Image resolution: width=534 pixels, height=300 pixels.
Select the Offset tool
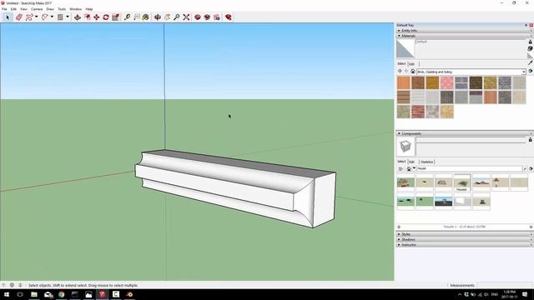pyautogui.click(x=87, y=17)
